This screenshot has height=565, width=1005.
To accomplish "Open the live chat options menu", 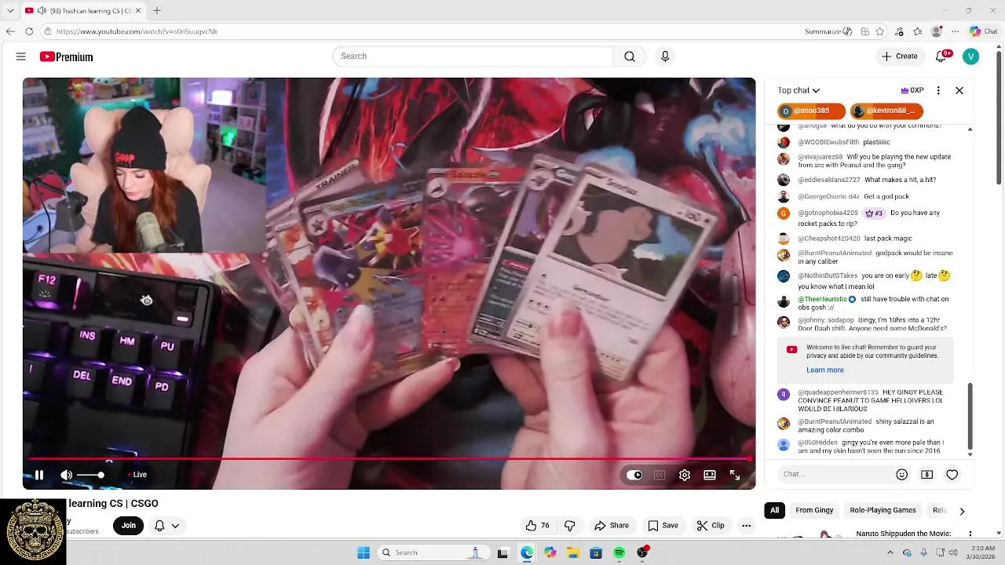I will [x=938, y=90].
